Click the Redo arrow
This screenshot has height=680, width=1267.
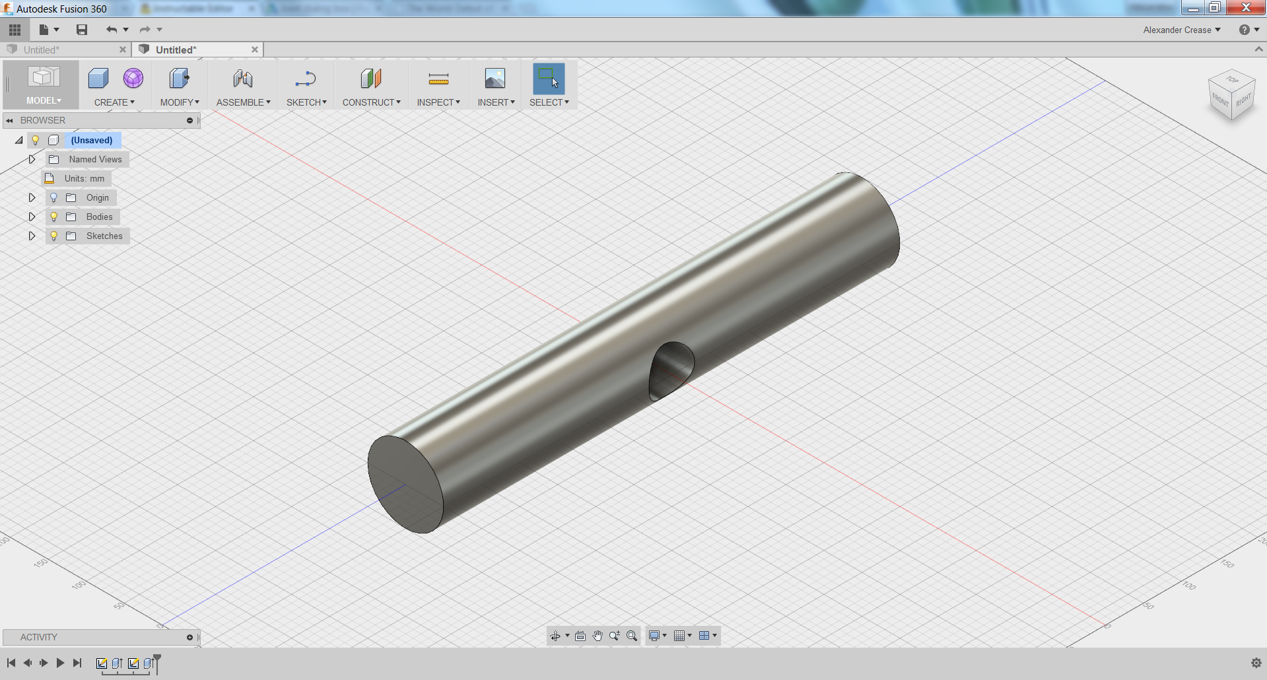145,30
